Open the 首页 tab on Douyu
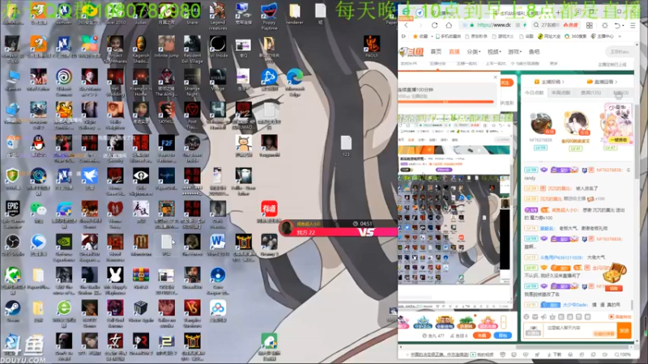The image size is (648, 364). [x=436, y=52]
